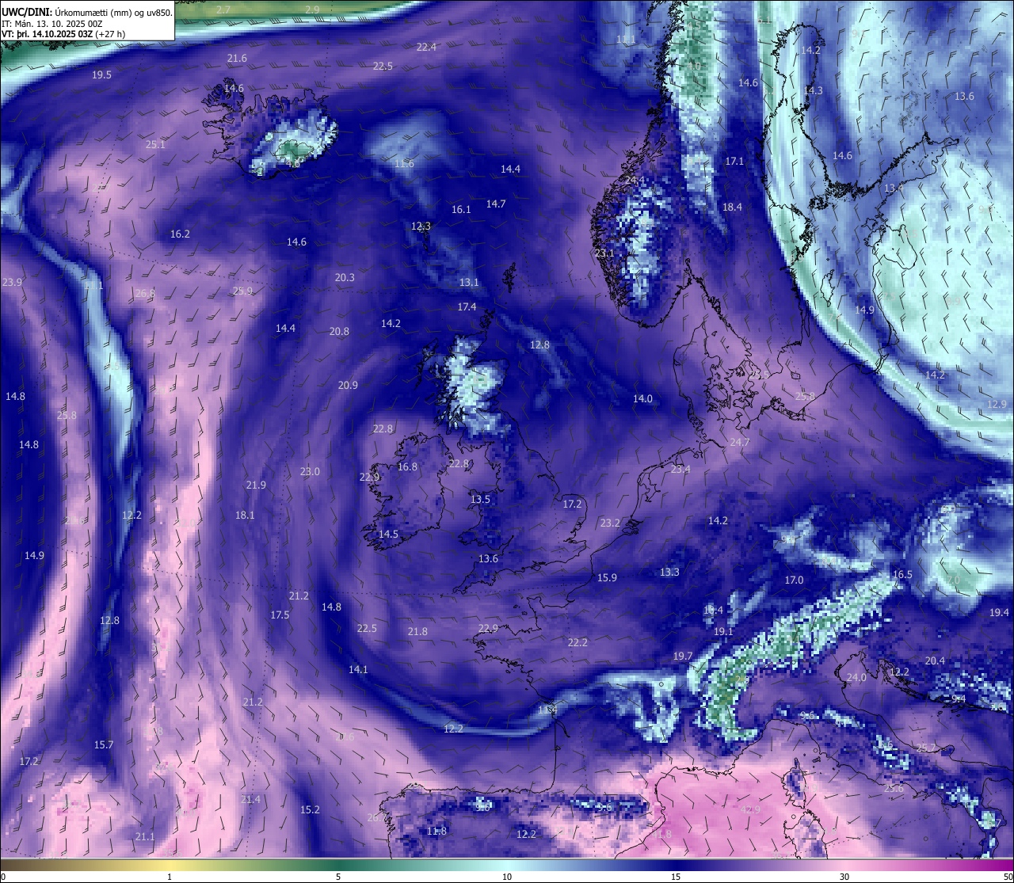Click the map value 20.3
The height and width of the screenshot is (883, 1014).
point(345,278)
